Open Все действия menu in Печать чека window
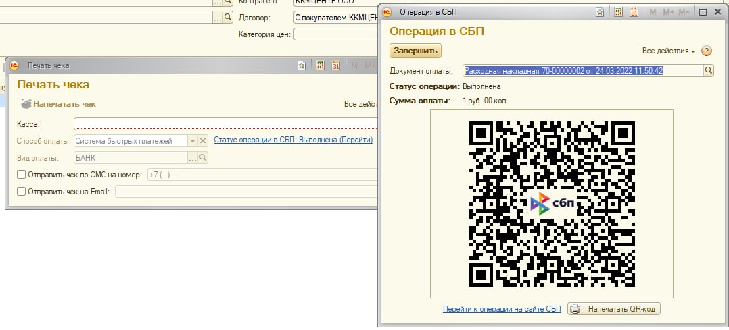 click(360, 104)
